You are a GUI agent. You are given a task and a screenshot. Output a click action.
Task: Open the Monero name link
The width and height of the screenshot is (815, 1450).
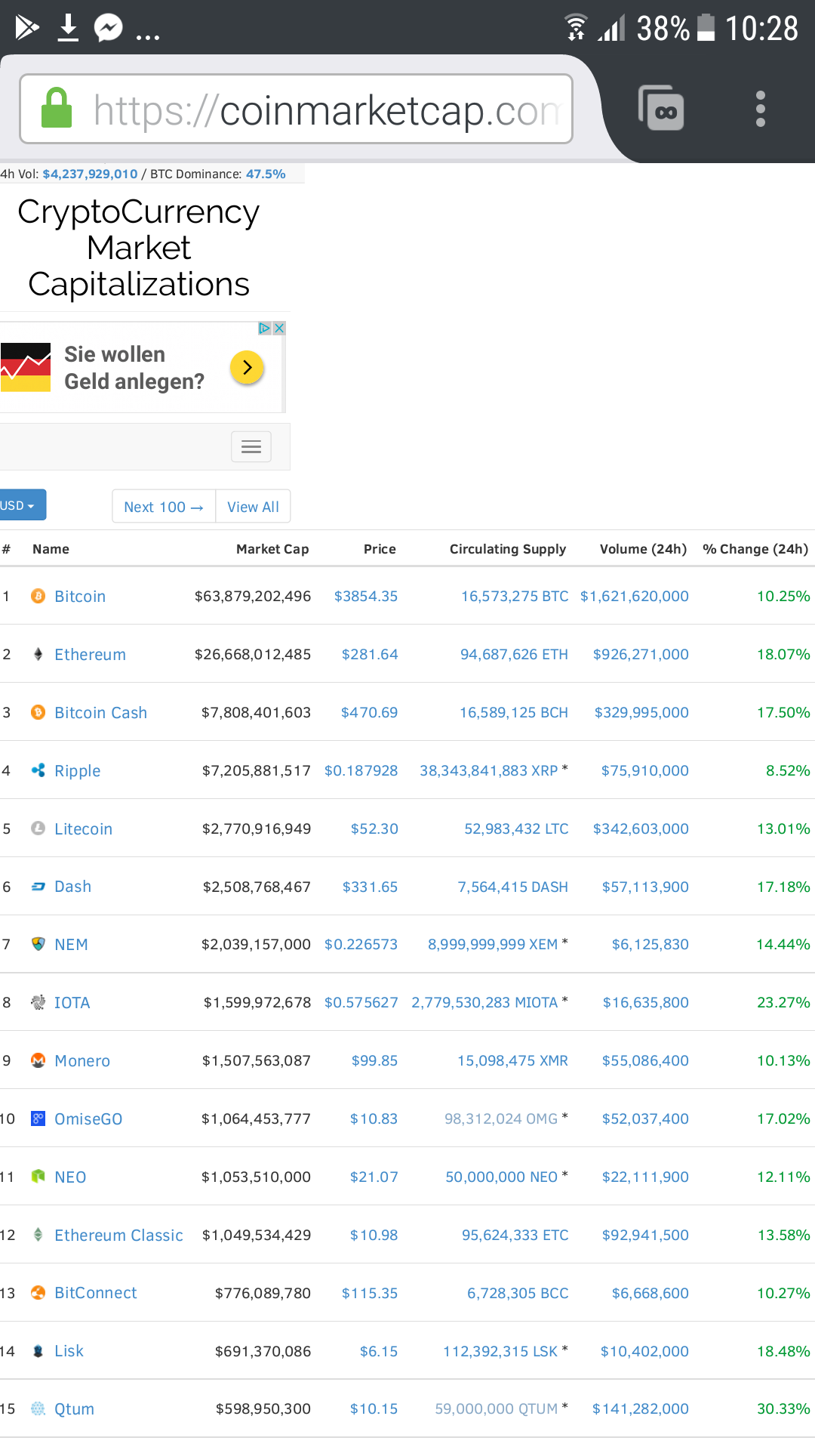click(82, 1061)
